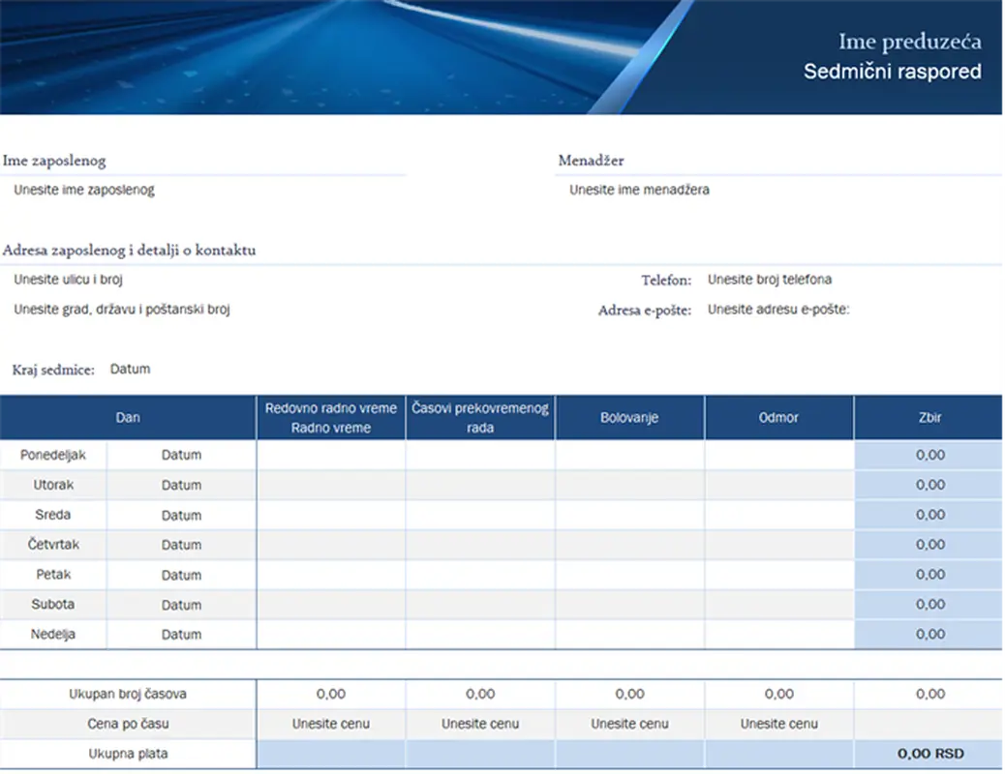
Task: Select the Datum cell in Nedelja row
Action: [181, 636]
